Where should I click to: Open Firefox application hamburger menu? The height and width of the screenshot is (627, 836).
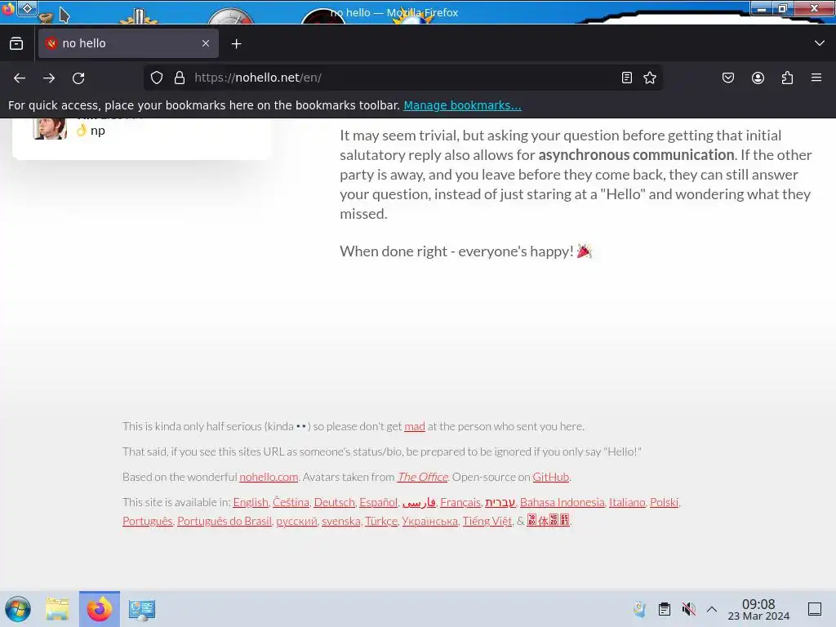point(816,78)
